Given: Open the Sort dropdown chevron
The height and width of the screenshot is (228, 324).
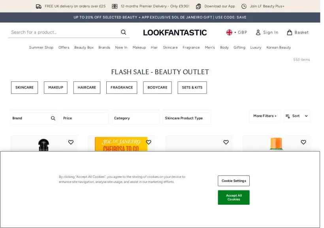Looking at the screenshot, I should [306, 116].
